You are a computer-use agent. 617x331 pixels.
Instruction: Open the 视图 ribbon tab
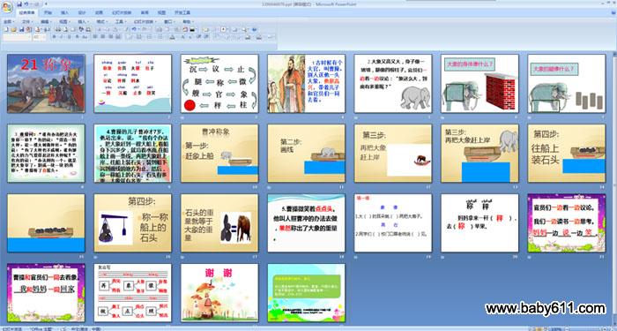[161, 12]
